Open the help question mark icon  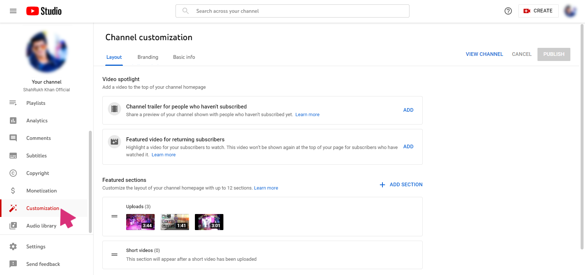point(508,11)
